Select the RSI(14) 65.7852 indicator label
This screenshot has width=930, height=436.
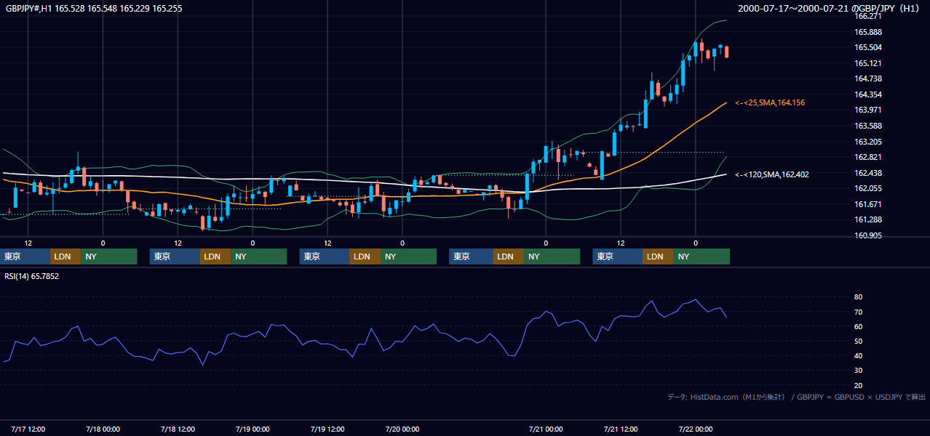pyautogui.click(x=32, y=276)
